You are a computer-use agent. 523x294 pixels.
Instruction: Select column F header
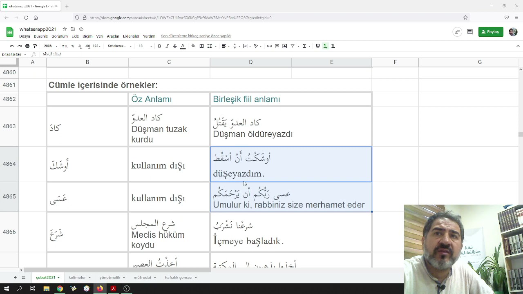pos(395,62)
